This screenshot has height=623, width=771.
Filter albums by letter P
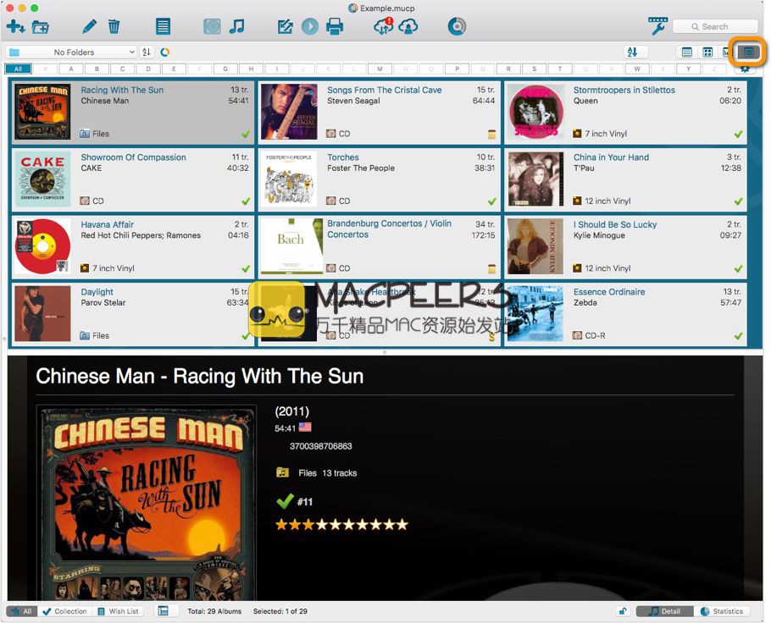pyautogui.click(x=457, y=69)
